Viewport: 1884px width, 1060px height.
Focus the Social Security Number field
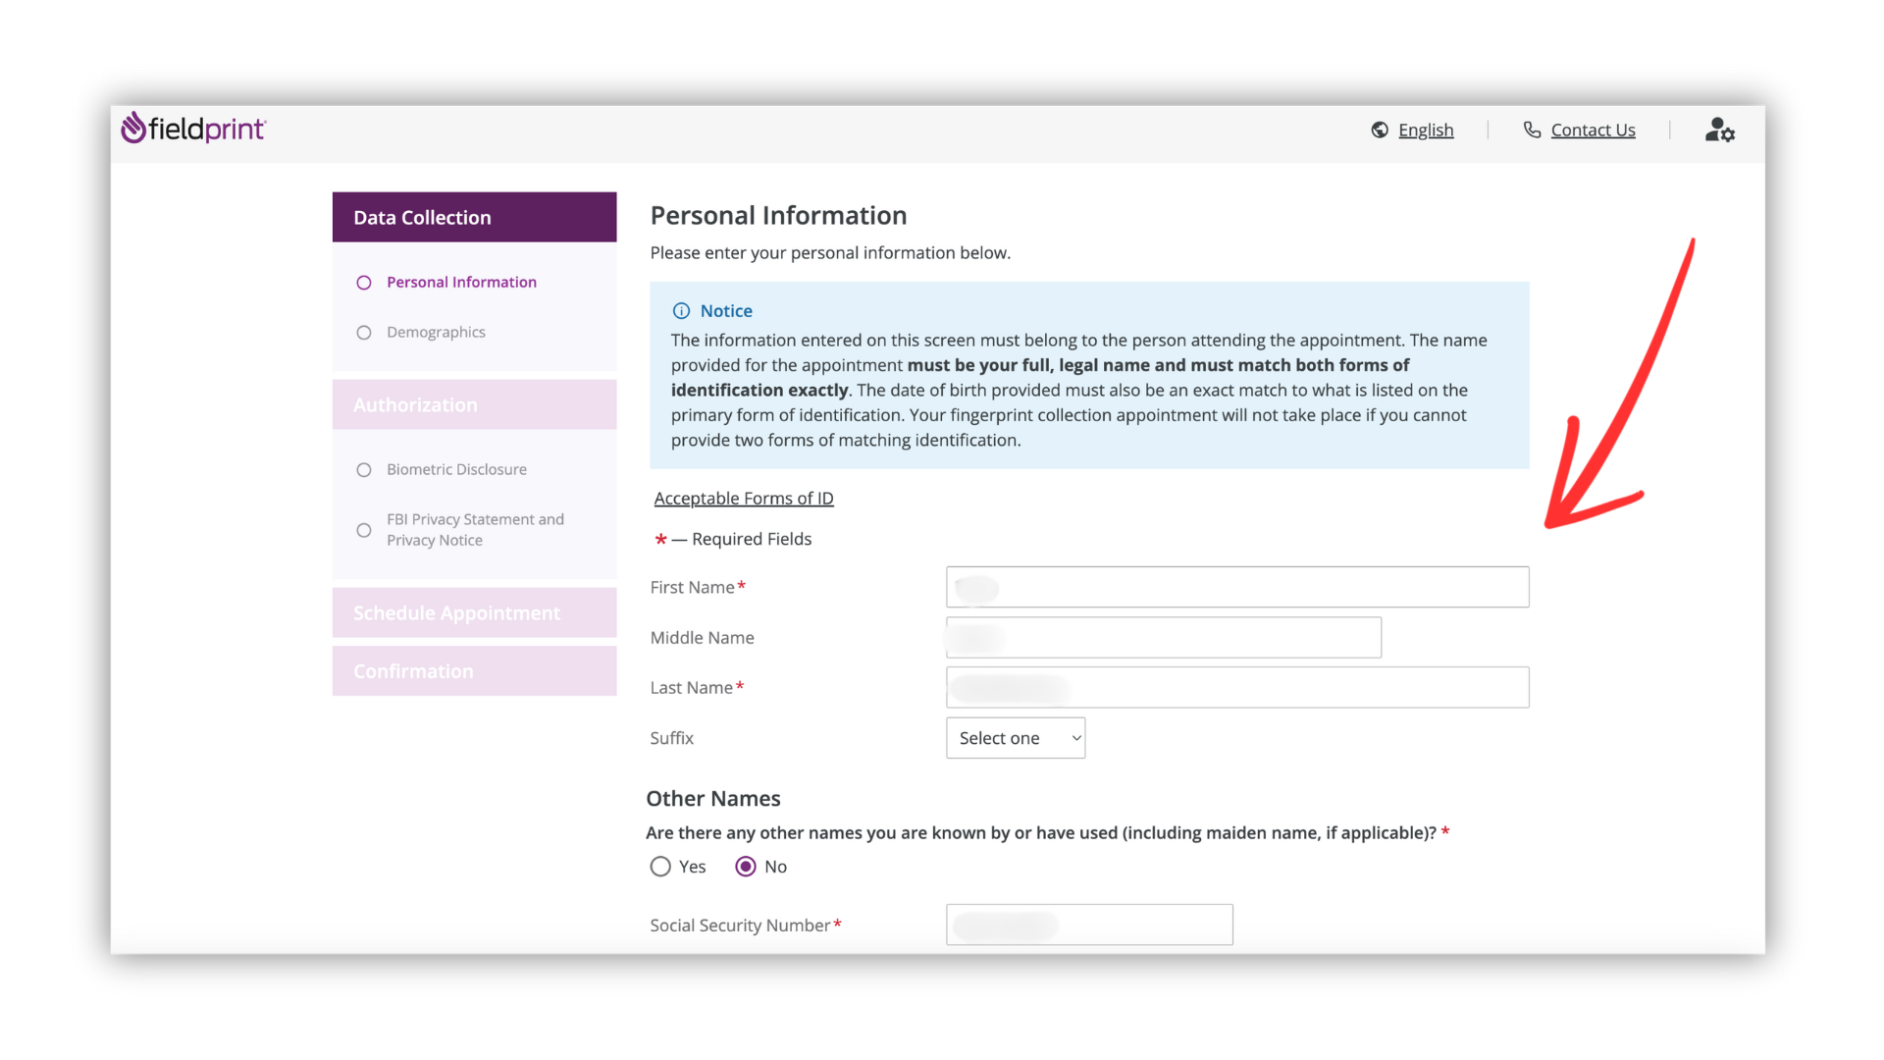point(1089,925)
